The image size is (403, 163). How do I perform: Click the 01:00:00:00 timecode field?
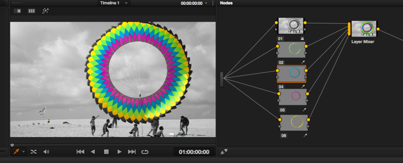[194, 152]
